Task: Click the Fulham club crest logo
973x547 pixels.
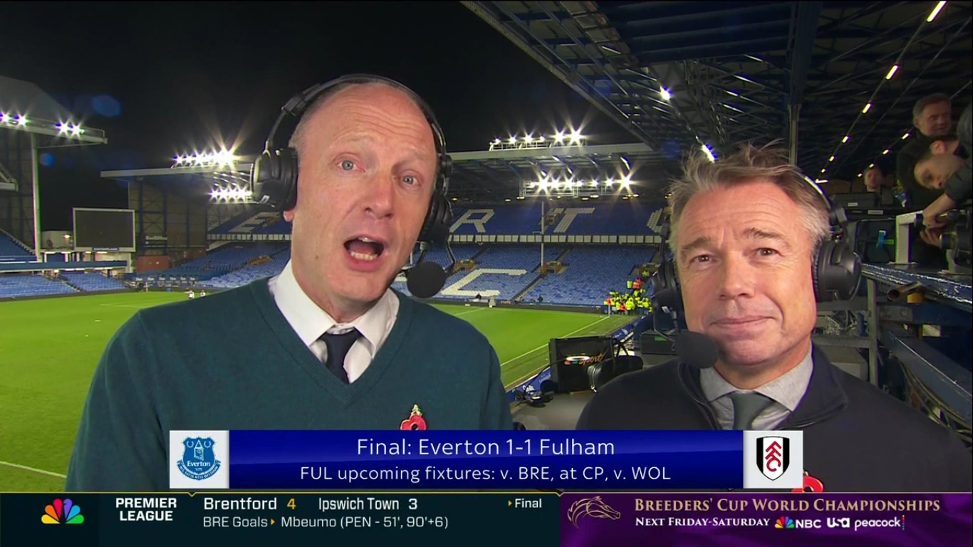Action: [x=773, y=459]
